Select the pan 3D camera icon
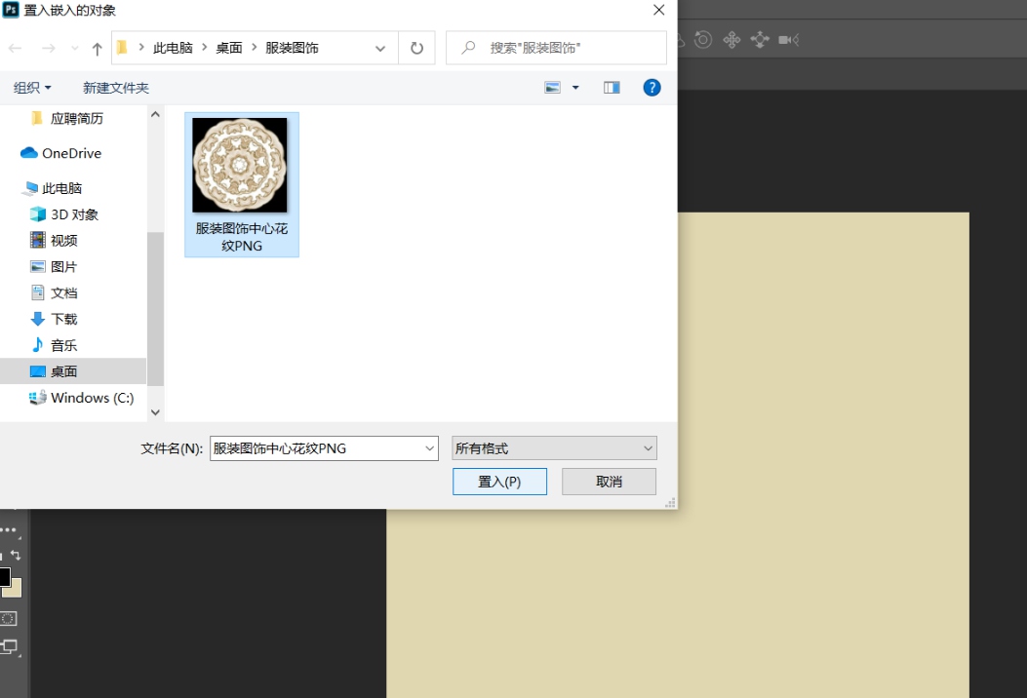1027x698 pixels. tap(732, 39)
